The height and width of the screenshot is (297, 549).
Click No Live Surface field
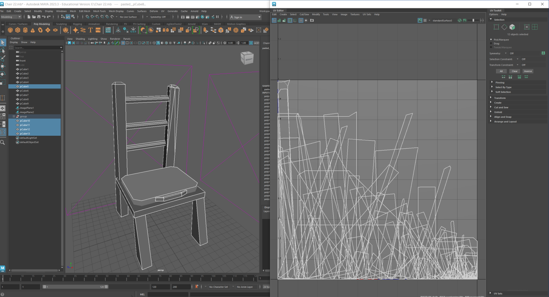pyautogui.click(x=128, y=17)
